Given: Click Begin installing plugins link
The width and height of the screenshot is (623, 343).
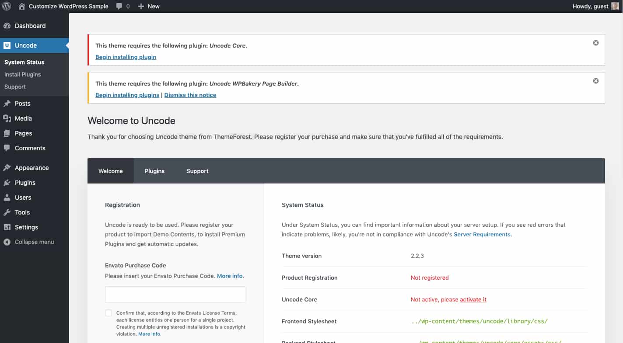Looking at the screenshot, I should pyautogui.click(x=127, y=95).
